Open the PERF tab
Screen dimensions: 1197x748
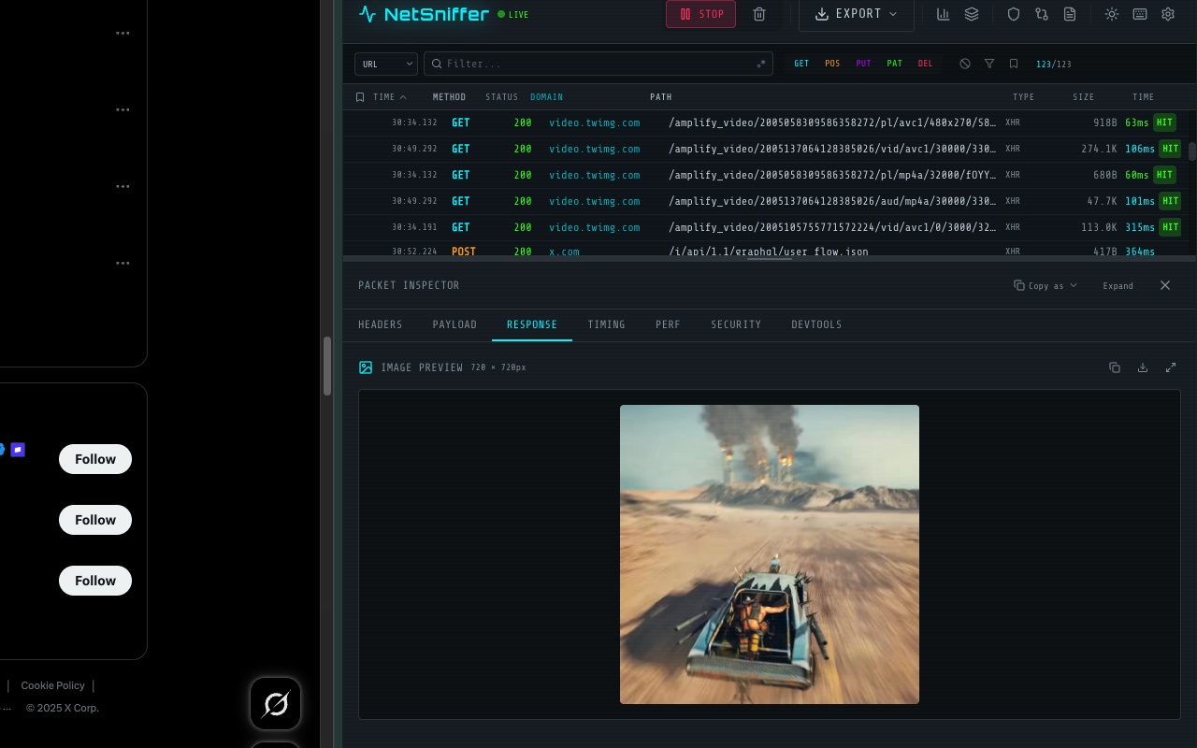(668, 324)
